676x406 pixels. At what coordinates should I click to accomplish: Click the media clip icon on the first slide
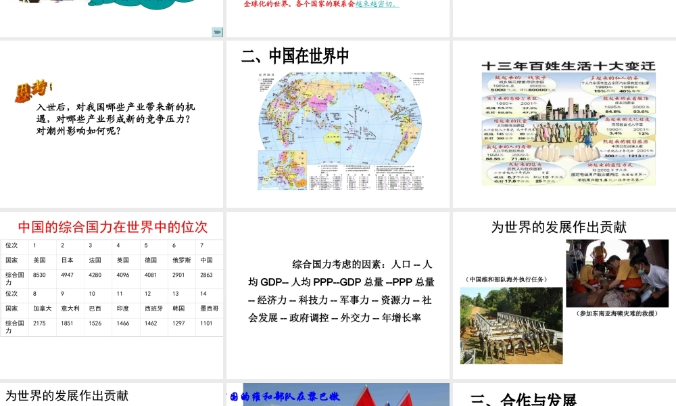tap(217, 32)
